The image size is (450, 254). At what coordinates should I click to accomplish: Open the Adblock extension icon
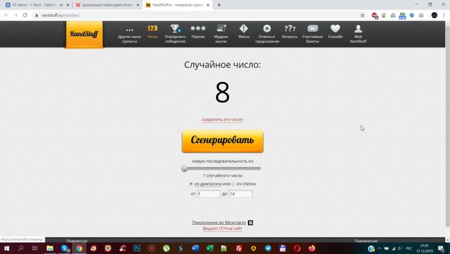[374, 15]
